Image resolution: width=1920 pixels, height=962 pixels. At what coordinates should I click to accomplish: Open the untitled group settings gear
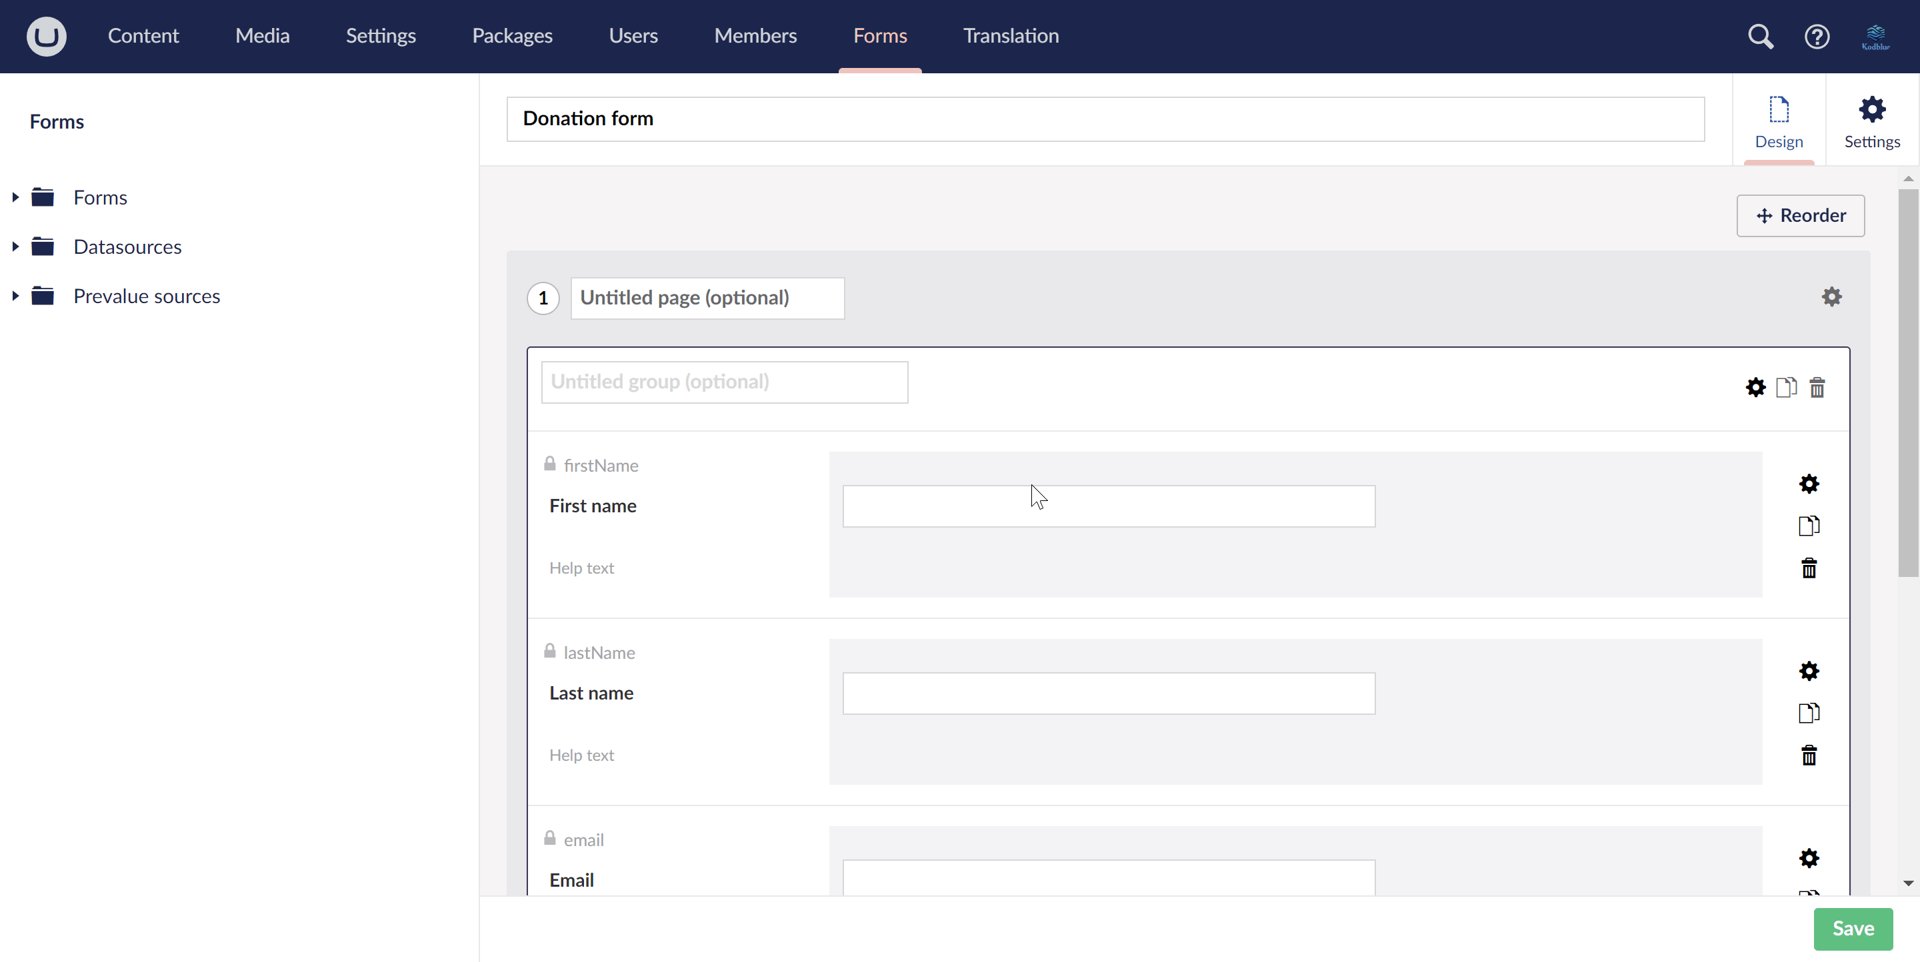1755,387
